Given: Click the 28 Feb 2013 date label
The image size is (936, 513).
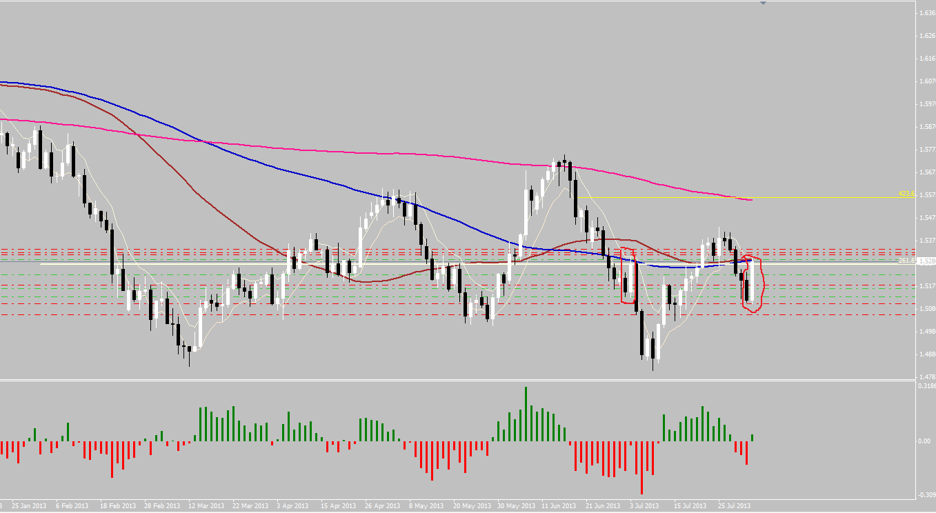Looking at the screenshot, I should (163, 505).
